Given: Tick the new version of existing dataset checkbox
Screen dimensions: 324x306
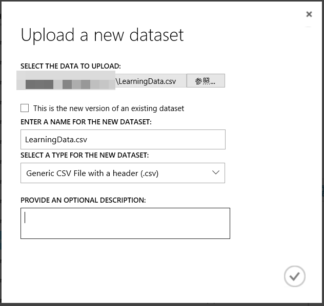Looking at the screenshot, I should coord(25,108).
